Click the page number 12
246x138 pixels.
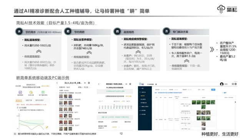click(121, 133)
